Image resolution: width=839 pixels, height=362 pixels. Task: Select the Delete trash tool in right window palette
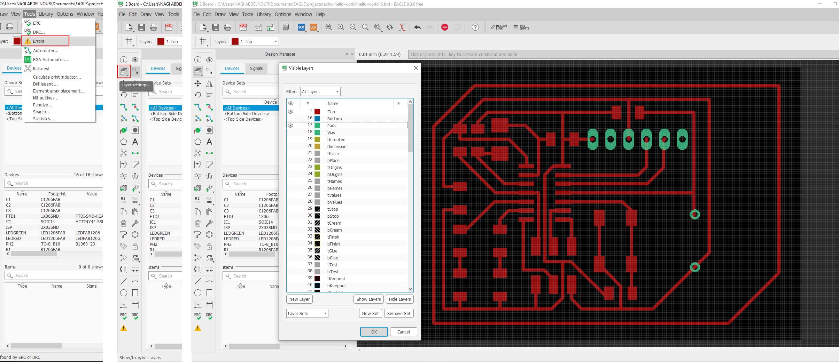198,223
